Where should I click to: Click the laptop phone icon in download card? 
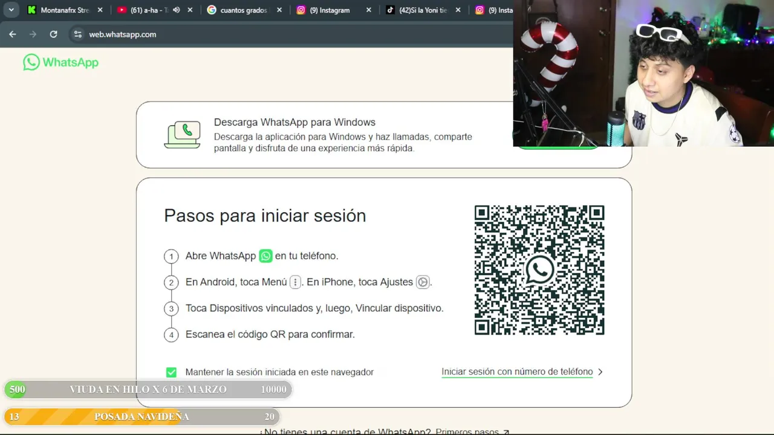(x=182, y=135)
